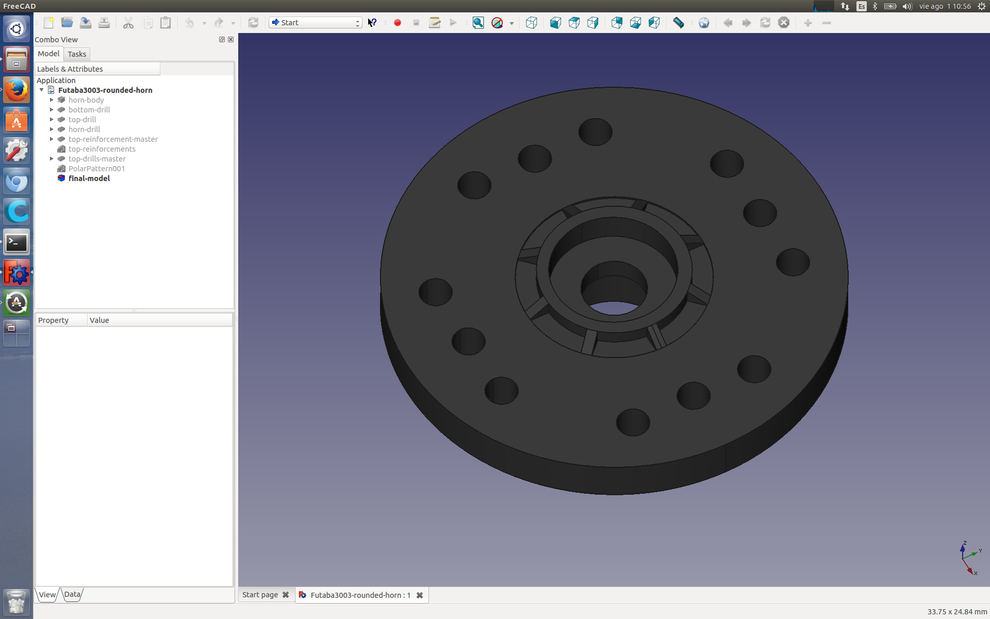Switch to the Tasks tab
Screen dimensions: 990x619
(77, 54)
